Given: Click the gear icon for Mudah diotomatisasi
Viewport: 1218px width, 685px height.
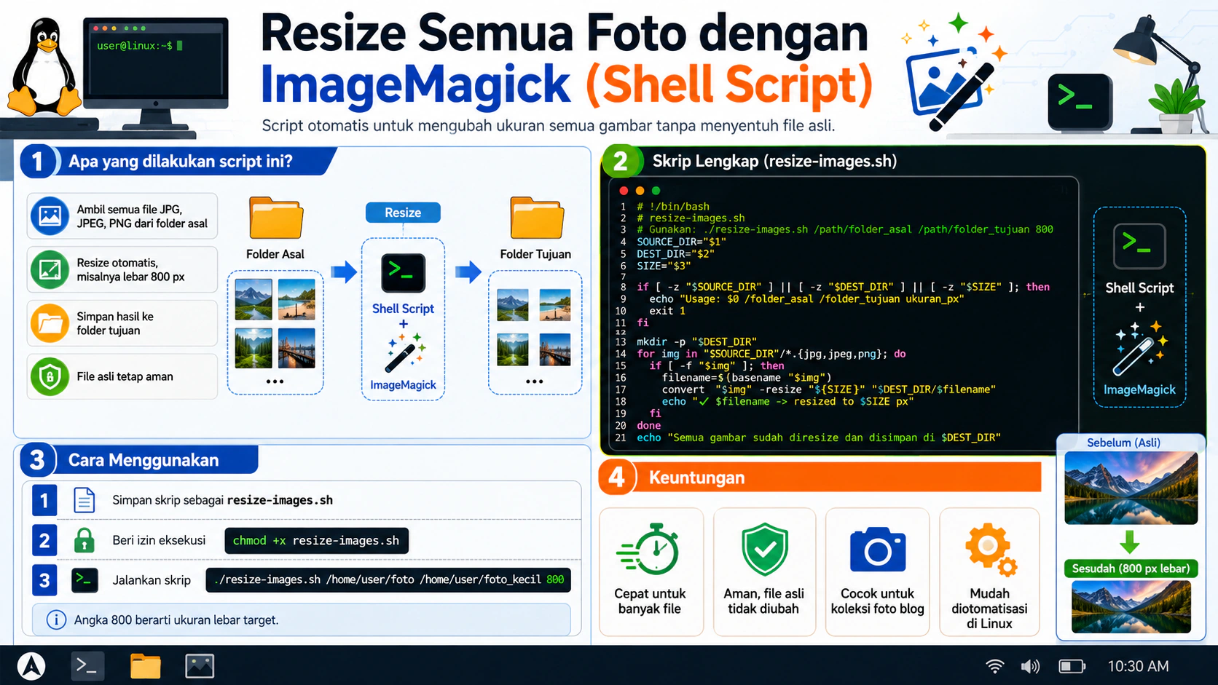Looking at the screenshot, I should [x=990, y=550].
